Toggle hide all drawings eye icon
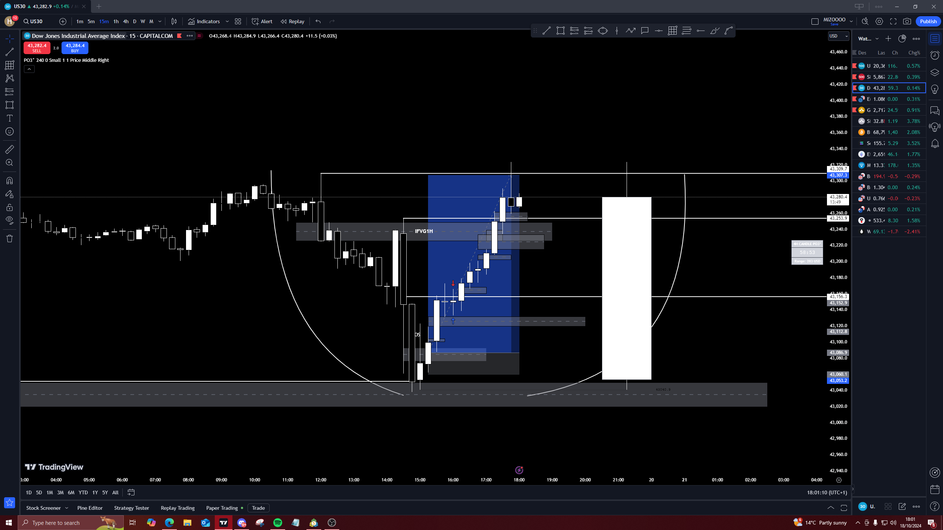Image resolution: width=943 pixels, height=530 pixels. coord(10,220)
